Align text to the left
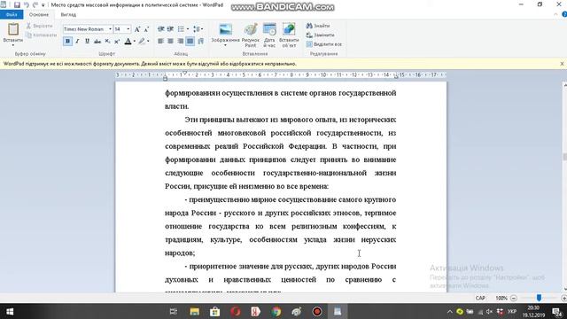The width and height of the screenshot is (567, 319). click(x=161, y=42)
